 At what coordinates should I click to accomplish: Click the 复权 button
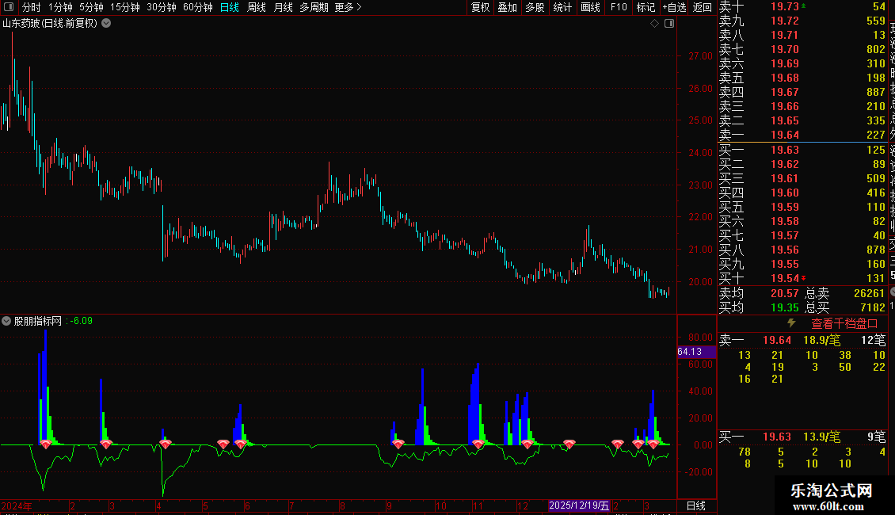pos(480,7)
